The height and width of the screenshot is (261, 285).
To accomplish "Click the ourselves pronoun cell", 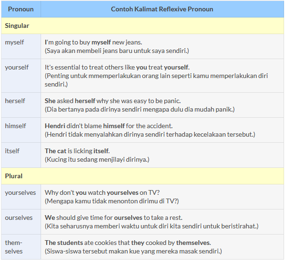I will click(19, 217).
